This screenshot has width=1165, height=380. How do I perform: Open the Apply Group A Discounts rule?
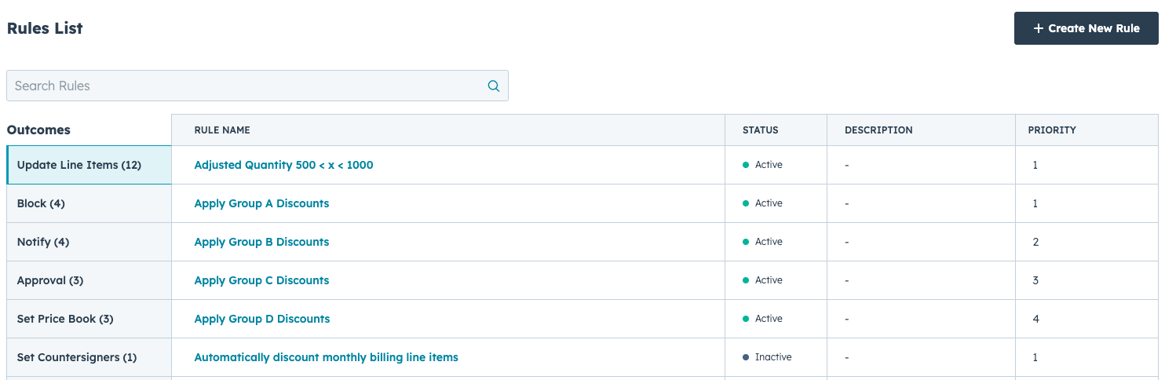click(x=261, y=203)
